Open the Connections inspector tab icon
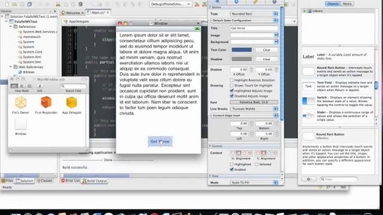 click(x=236, y=2)
